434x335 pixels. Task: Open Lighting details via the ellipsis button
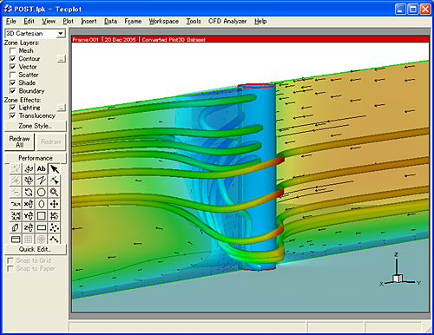[62, 108]
